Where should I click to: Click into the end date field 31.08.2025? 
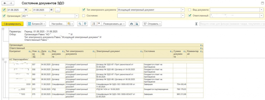click(41, 10)
